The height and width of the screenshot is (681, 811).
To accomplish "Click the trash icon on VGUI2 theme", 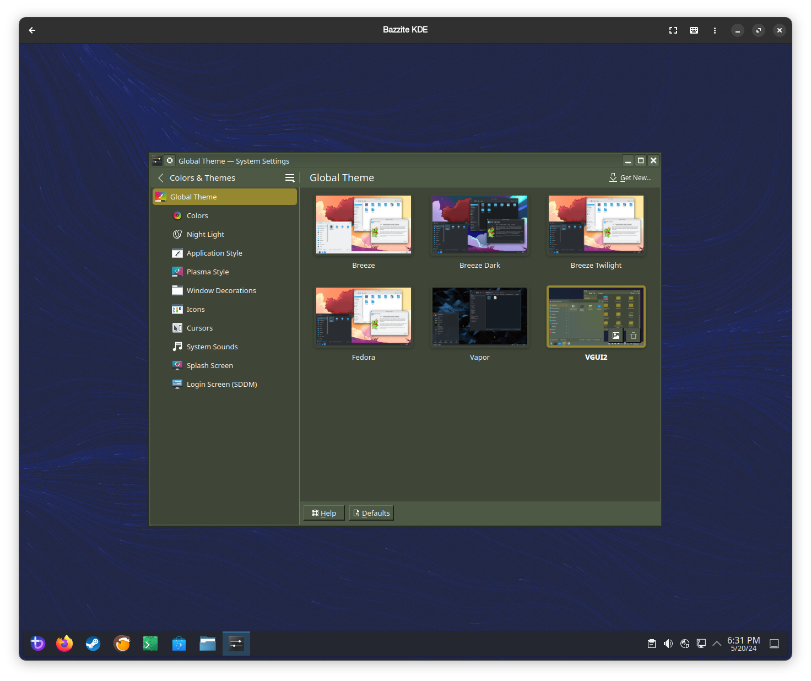I will click(634, 336).
